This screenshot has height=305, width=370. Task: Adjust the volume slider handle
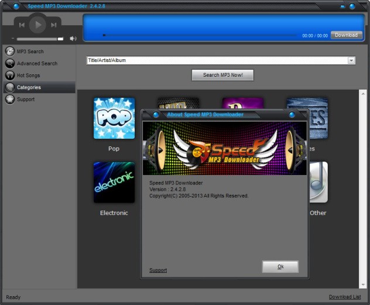pos(61,39)
